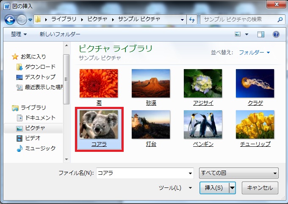
Task: Open the すべての図 file type dropdown
Action: click(x=239, y=173)
